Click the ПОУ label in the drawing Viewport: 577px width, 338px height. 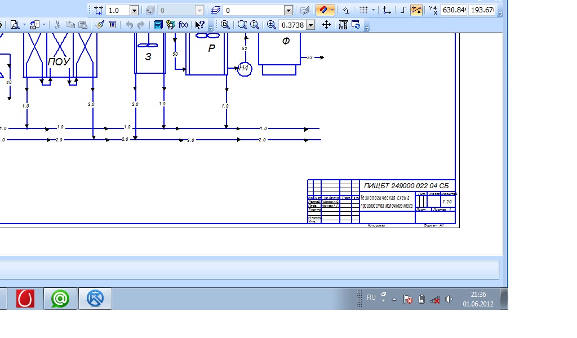tap(59, 61)
